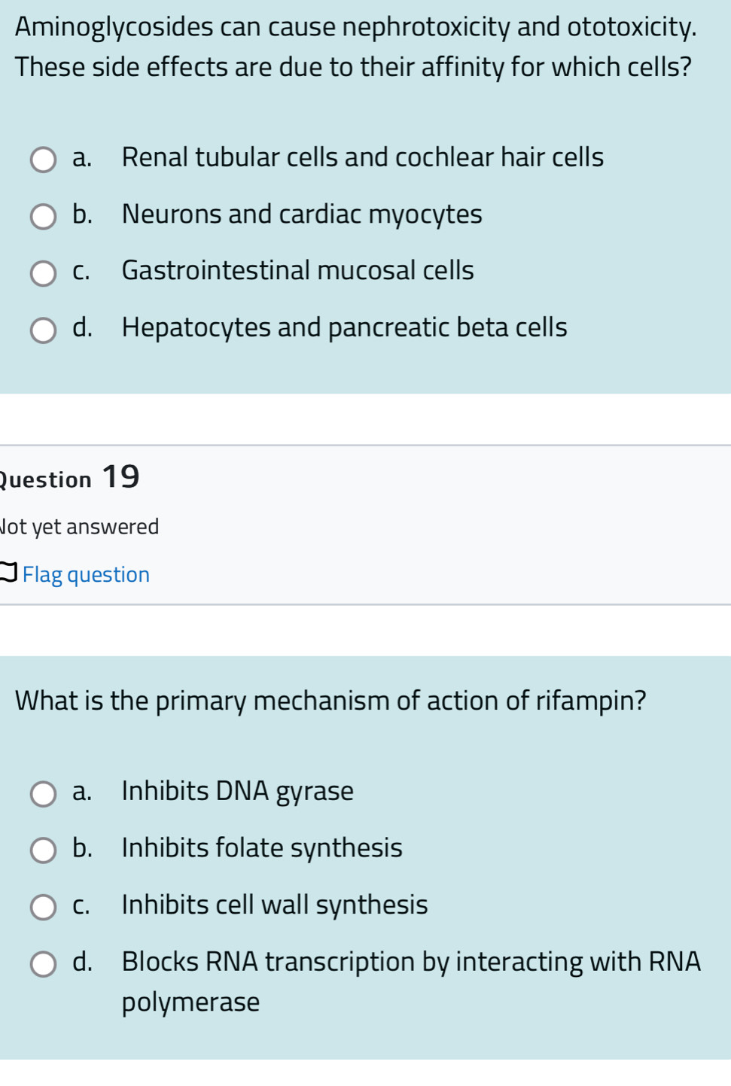The image size is (731, 1086).
Task: Select the Hepatocytes and pancreatic beta cells radio
Action: tap(43, 330)
